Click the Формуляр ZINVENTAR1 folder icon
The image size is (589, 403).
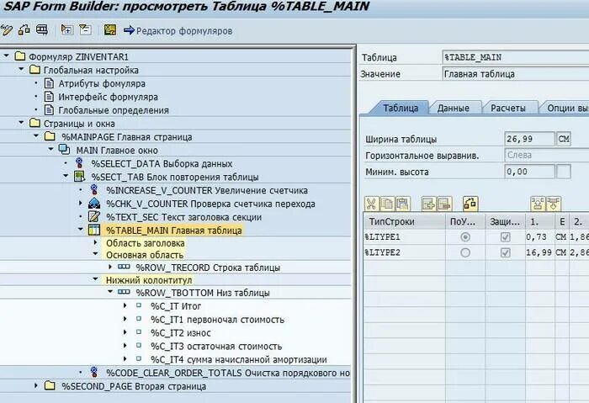click(20, 56)
